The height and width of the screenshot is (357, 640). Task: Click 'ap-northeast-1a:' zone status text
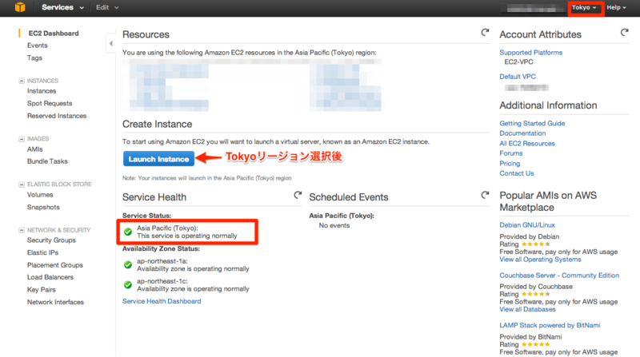tap(162, 261)
